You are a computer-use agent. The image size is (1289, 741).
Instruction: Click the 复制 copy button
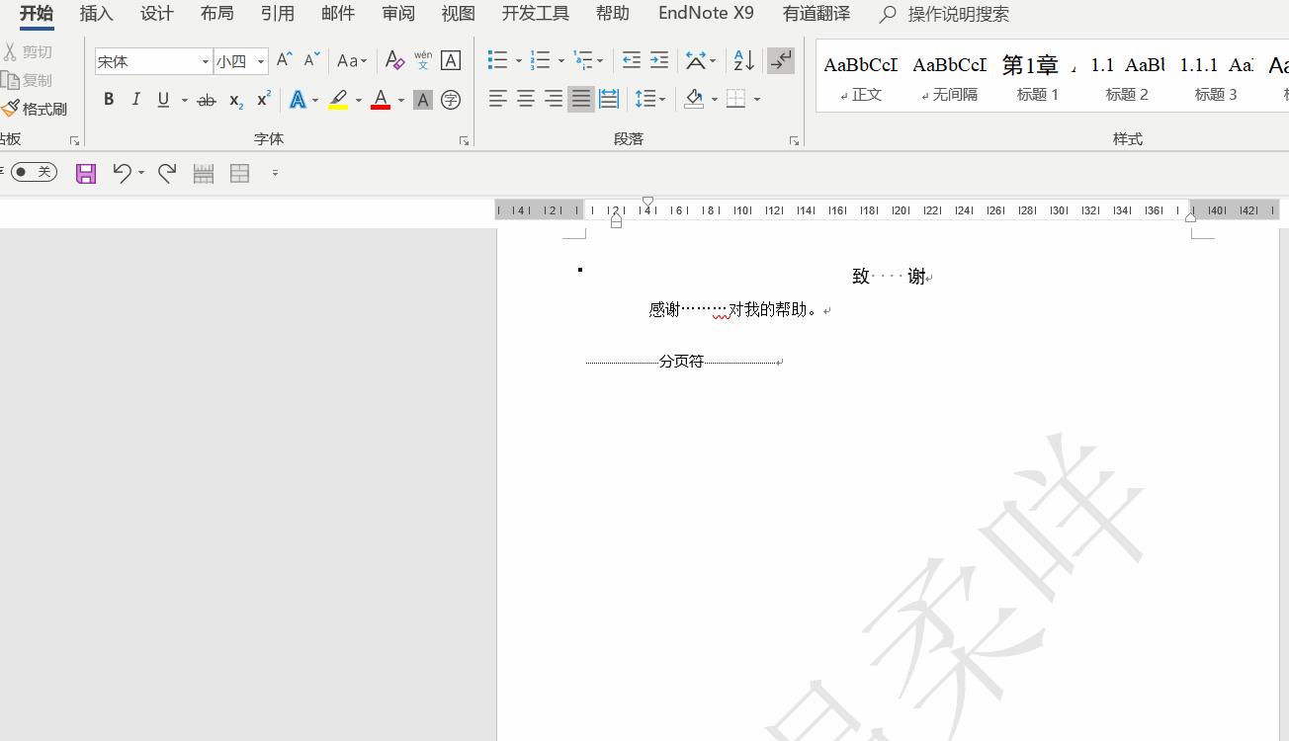coord(30,80)
